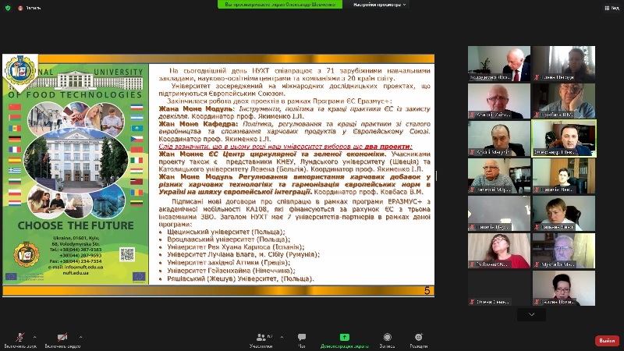Select last tile of woman with glasses

pos(564,288)
